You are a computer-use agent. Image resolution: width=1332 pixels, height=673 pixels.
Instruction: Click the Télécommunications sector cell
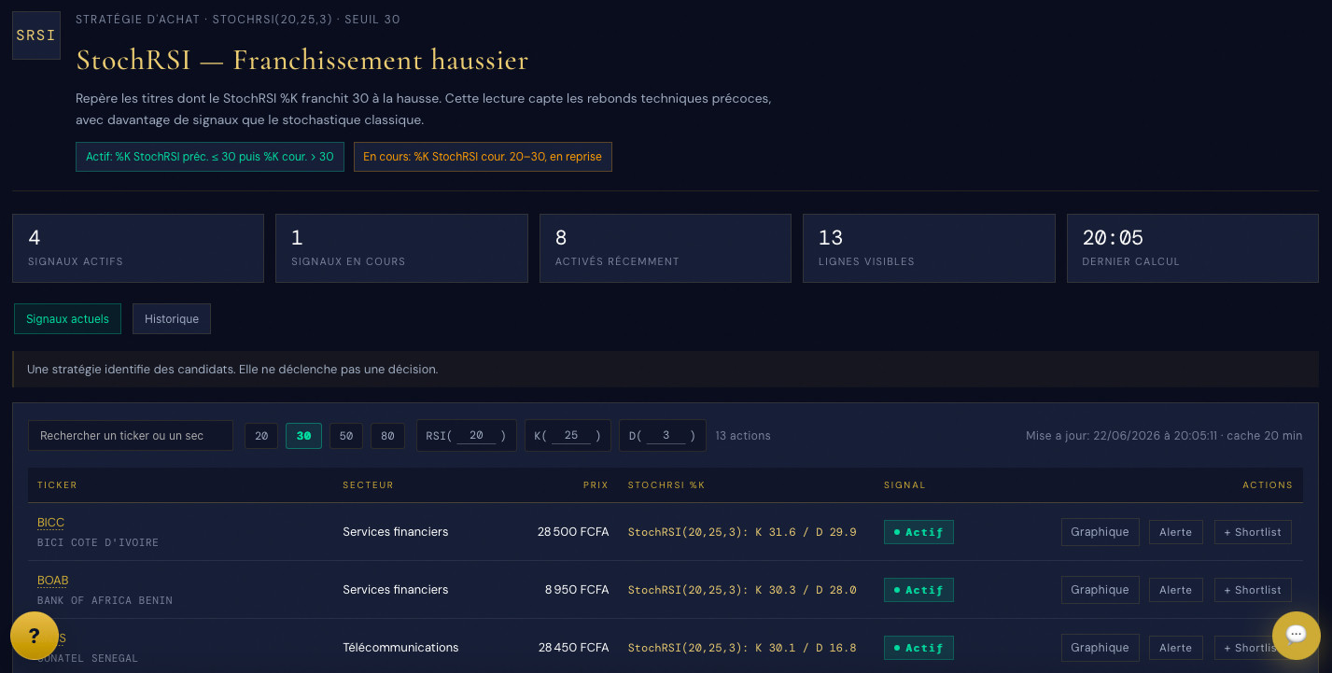pos(400,648)
